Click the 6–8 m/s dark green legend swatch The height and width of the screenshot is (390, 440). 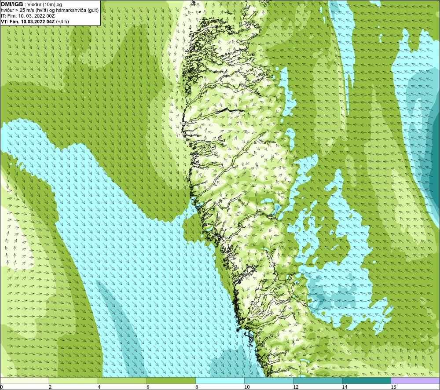pyautogui.click(x=171, y=380)
